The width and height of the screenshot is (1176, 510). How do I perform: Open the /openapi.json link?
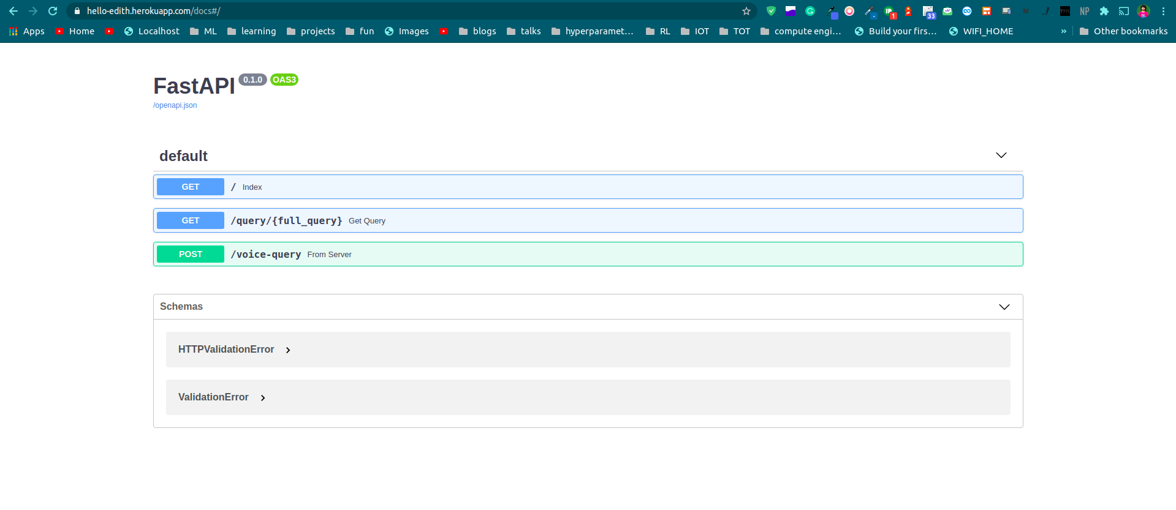(x=175, y=105)
